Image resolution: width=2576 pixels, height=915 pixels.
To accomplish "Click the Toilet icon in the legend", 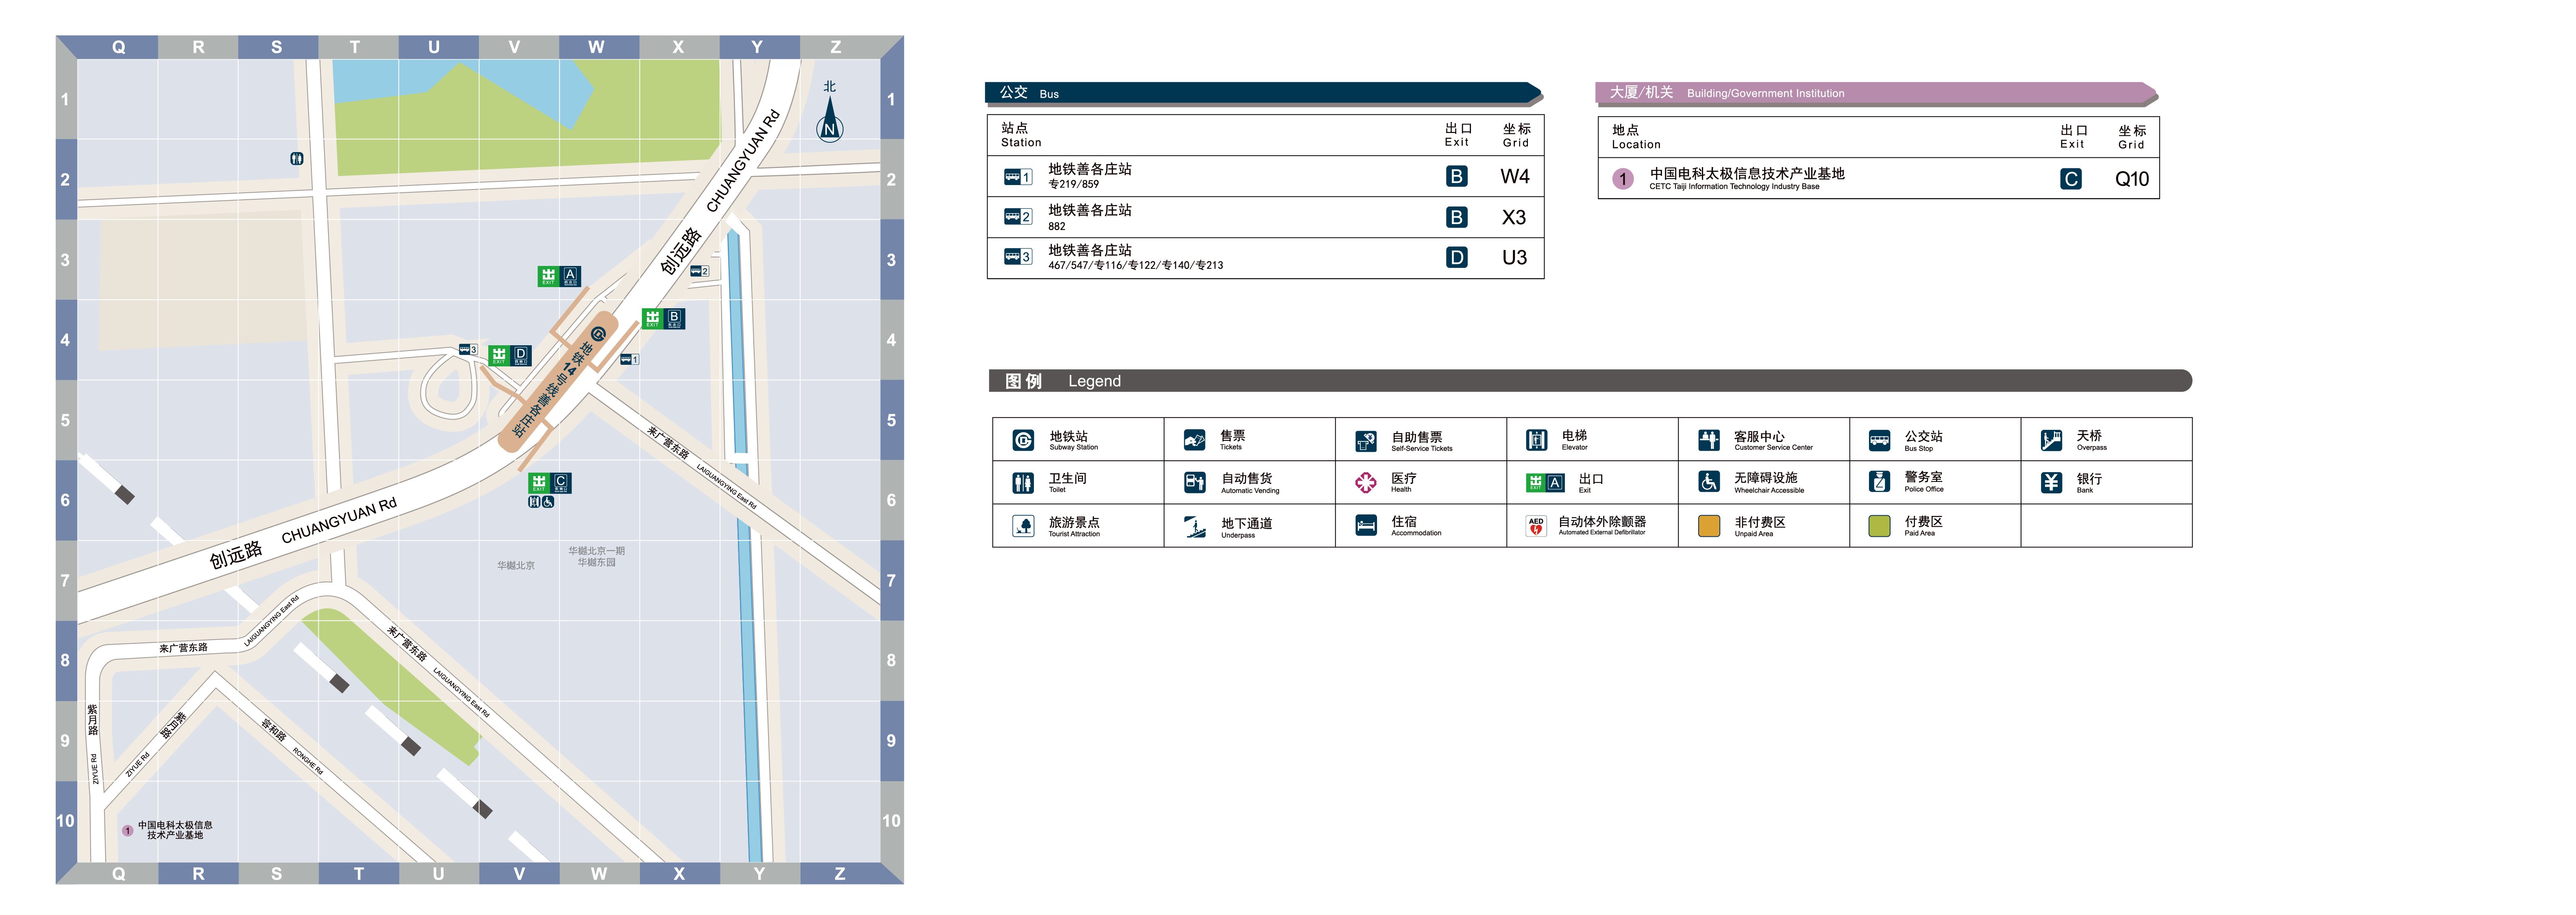I will (1023, 483).
